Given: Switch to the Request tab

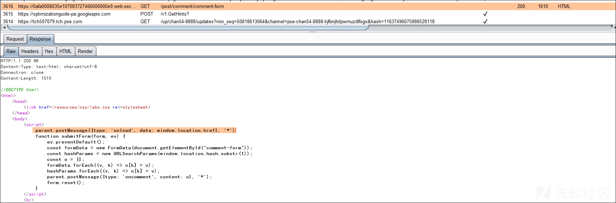Looking at the screenshot, I should 15,39.
